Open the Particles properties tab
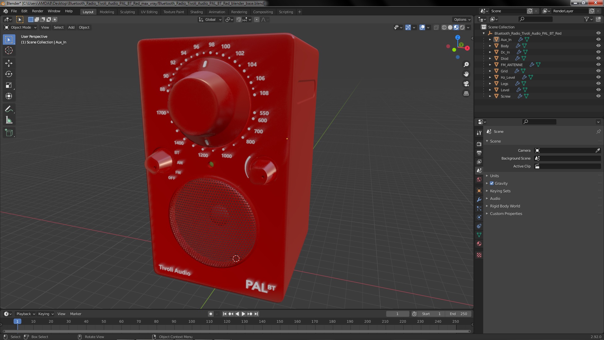Viewport: 604px width, 340px height. pos(479,208)
